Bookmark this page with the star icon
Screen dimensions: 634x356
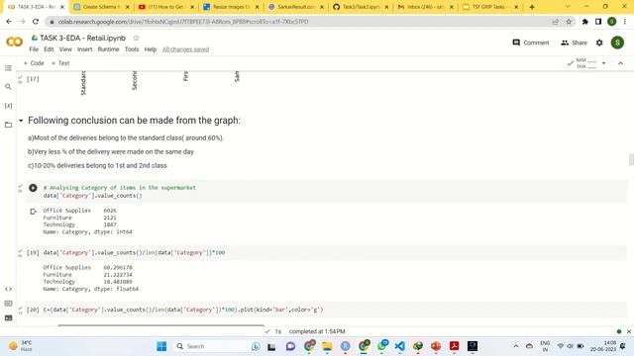(569, 22)
